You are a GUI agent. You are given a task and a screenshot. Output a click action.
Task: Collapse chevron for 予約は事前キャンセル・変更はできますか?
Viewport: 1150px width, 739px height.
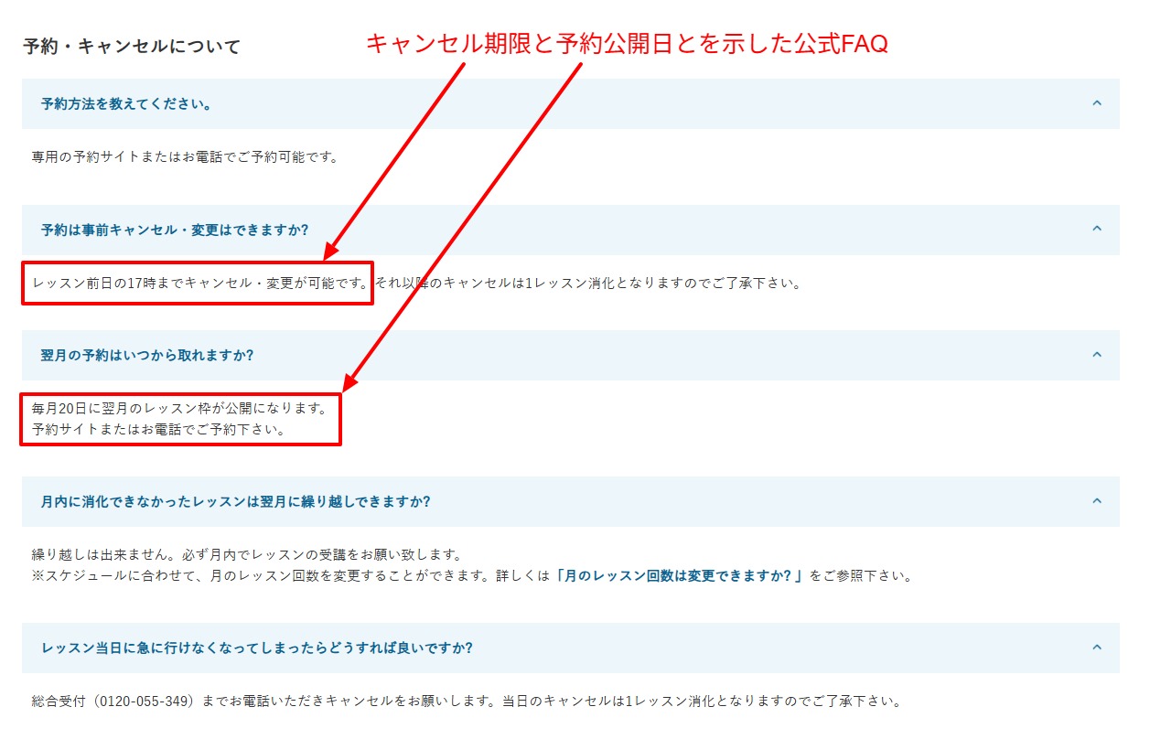1097,229
